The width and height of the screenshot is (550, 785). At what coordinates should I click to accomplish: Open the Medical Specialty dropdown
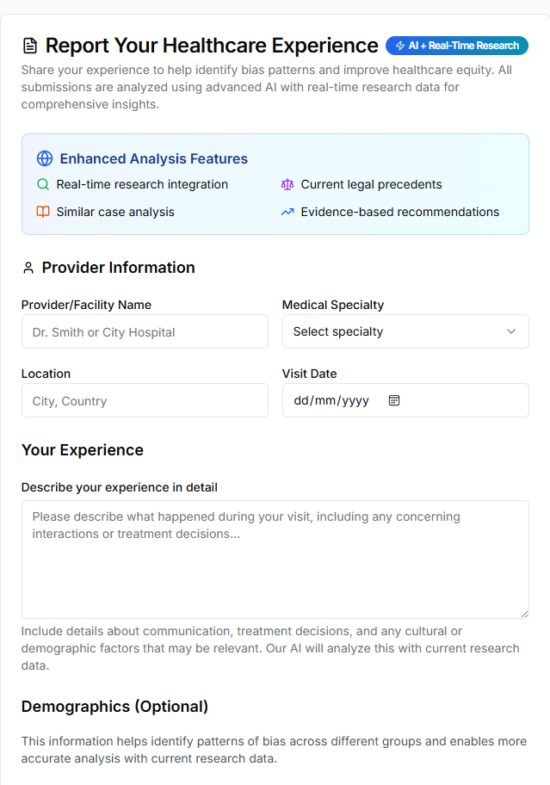point(405,331)
